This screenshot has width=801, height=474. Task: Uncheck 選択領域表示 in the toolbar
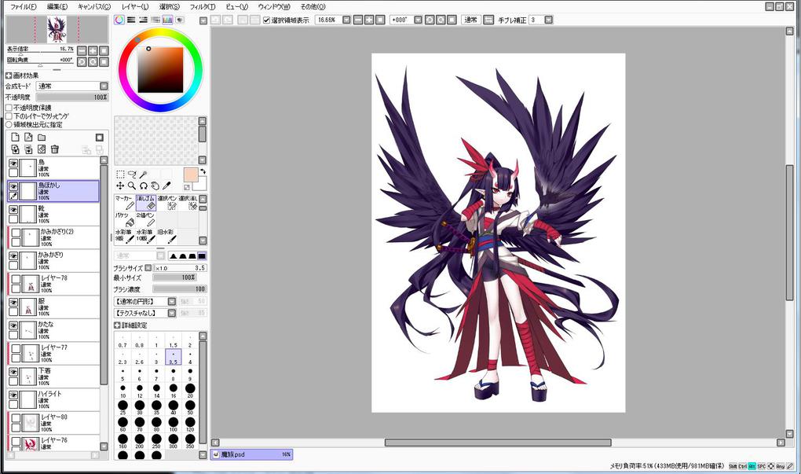pyautogui.click(x=266, y=20)
